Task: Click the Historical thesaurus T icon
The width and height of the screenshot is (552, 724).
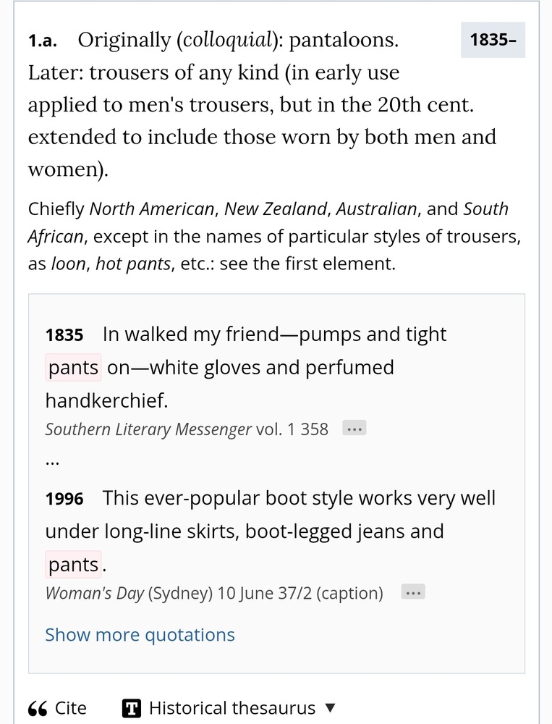Action: click(x=131, y=708)
